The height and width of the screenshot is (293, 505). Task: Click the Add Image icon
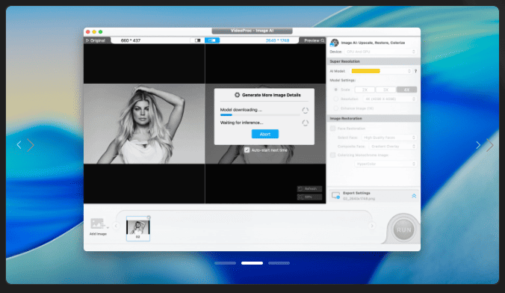tap(97, 223)
